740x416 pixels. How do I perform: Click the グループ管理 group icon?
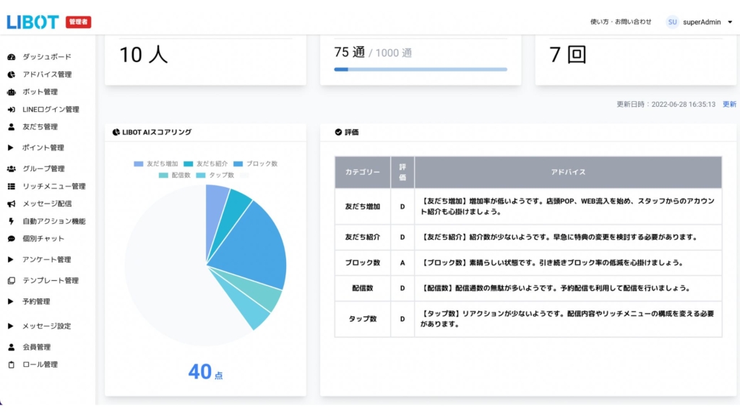pyautogui.click(x=11, y=169)
